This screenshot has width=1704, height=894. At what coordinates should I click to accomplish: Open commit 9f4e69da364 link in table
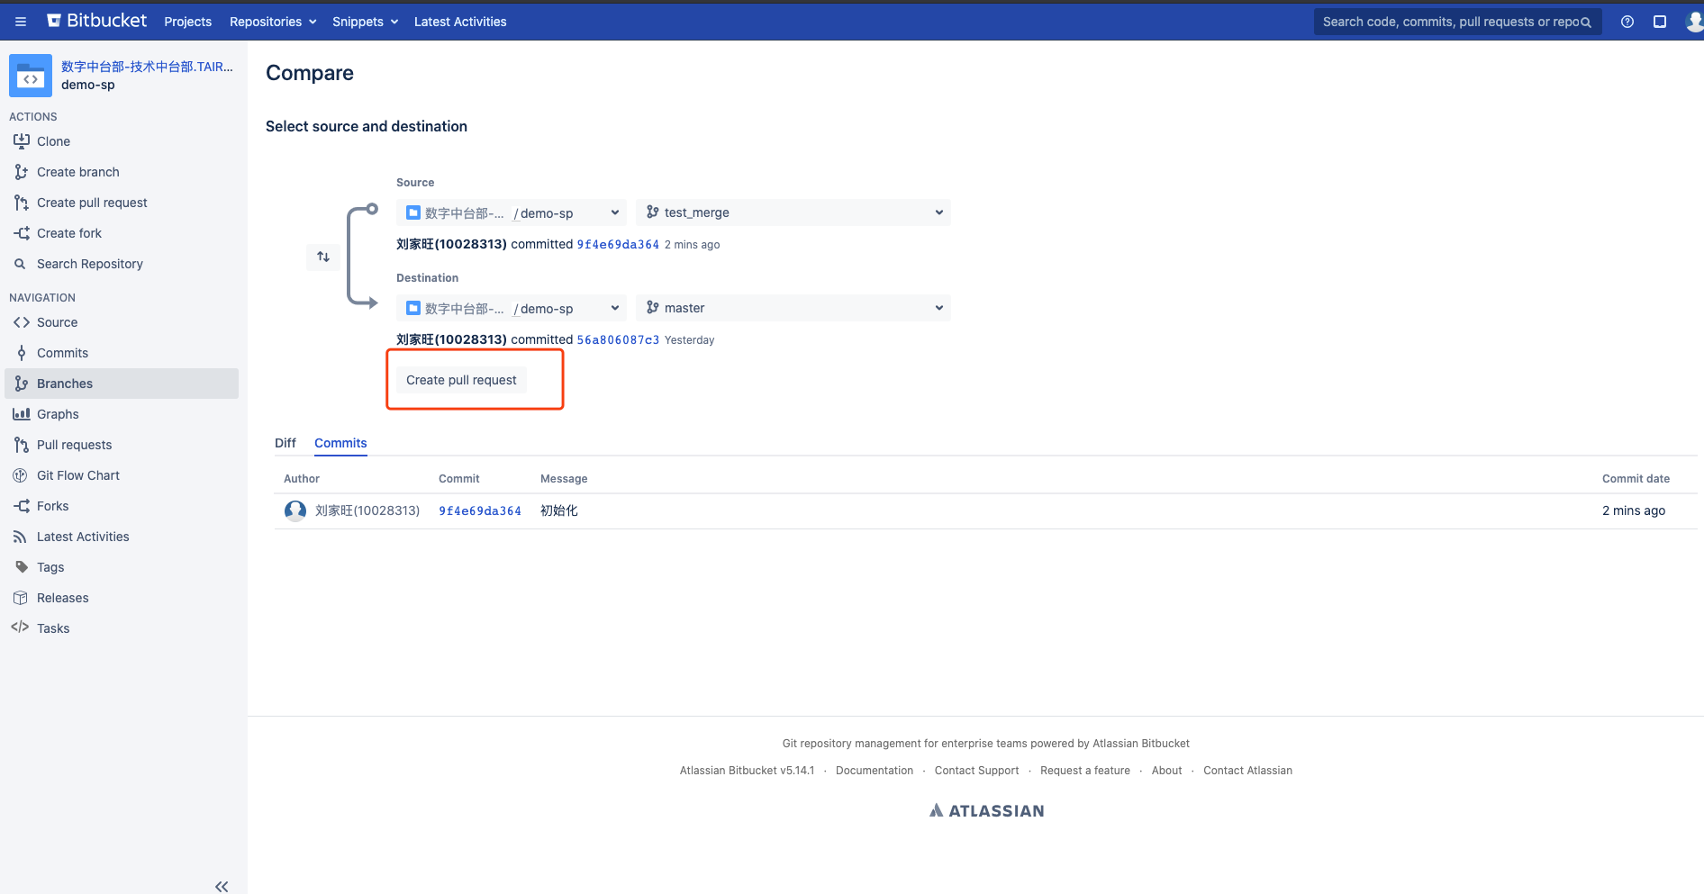(479, 510)
